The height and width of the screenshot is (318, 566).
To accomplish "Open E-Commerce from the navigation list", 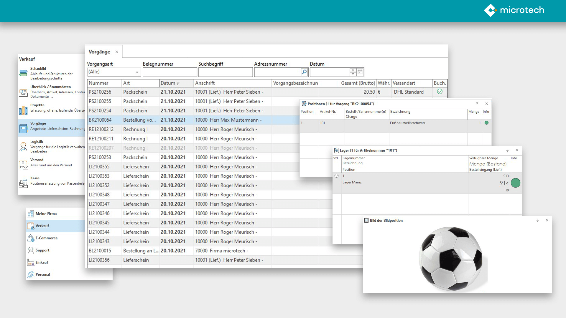I will 46,238.
